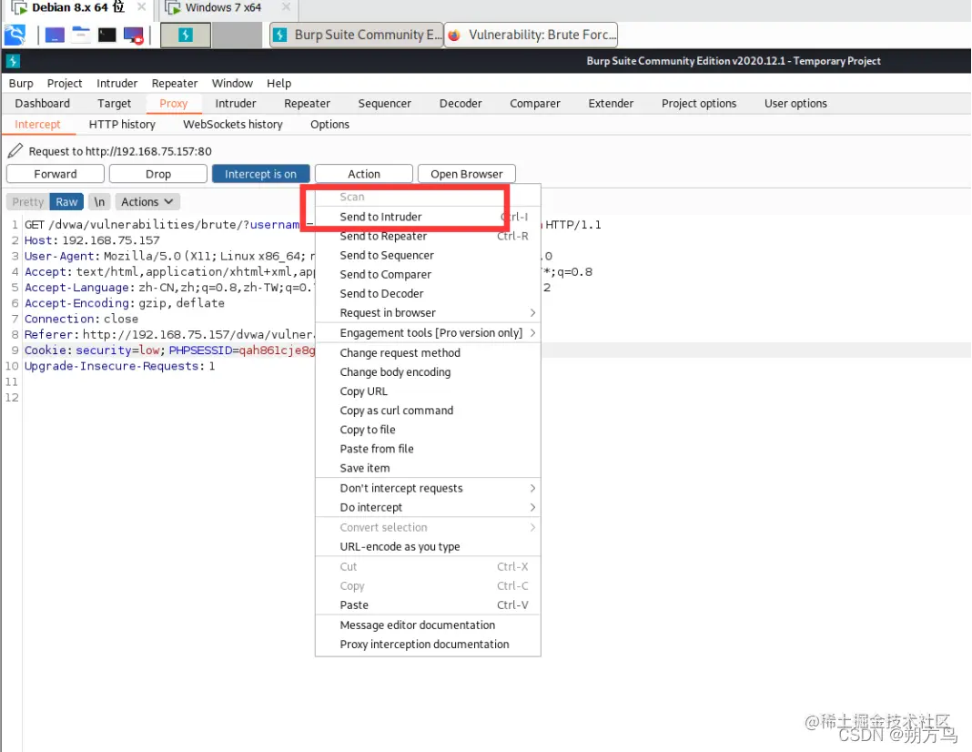Expand Don't intercept requests submenu
The width and height of the screenshot is (972, 752).
[x=428, y=488]
